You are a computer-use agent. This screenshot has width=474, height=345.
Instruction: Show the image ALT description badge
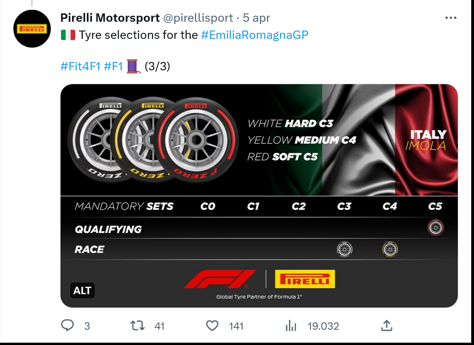82,290
